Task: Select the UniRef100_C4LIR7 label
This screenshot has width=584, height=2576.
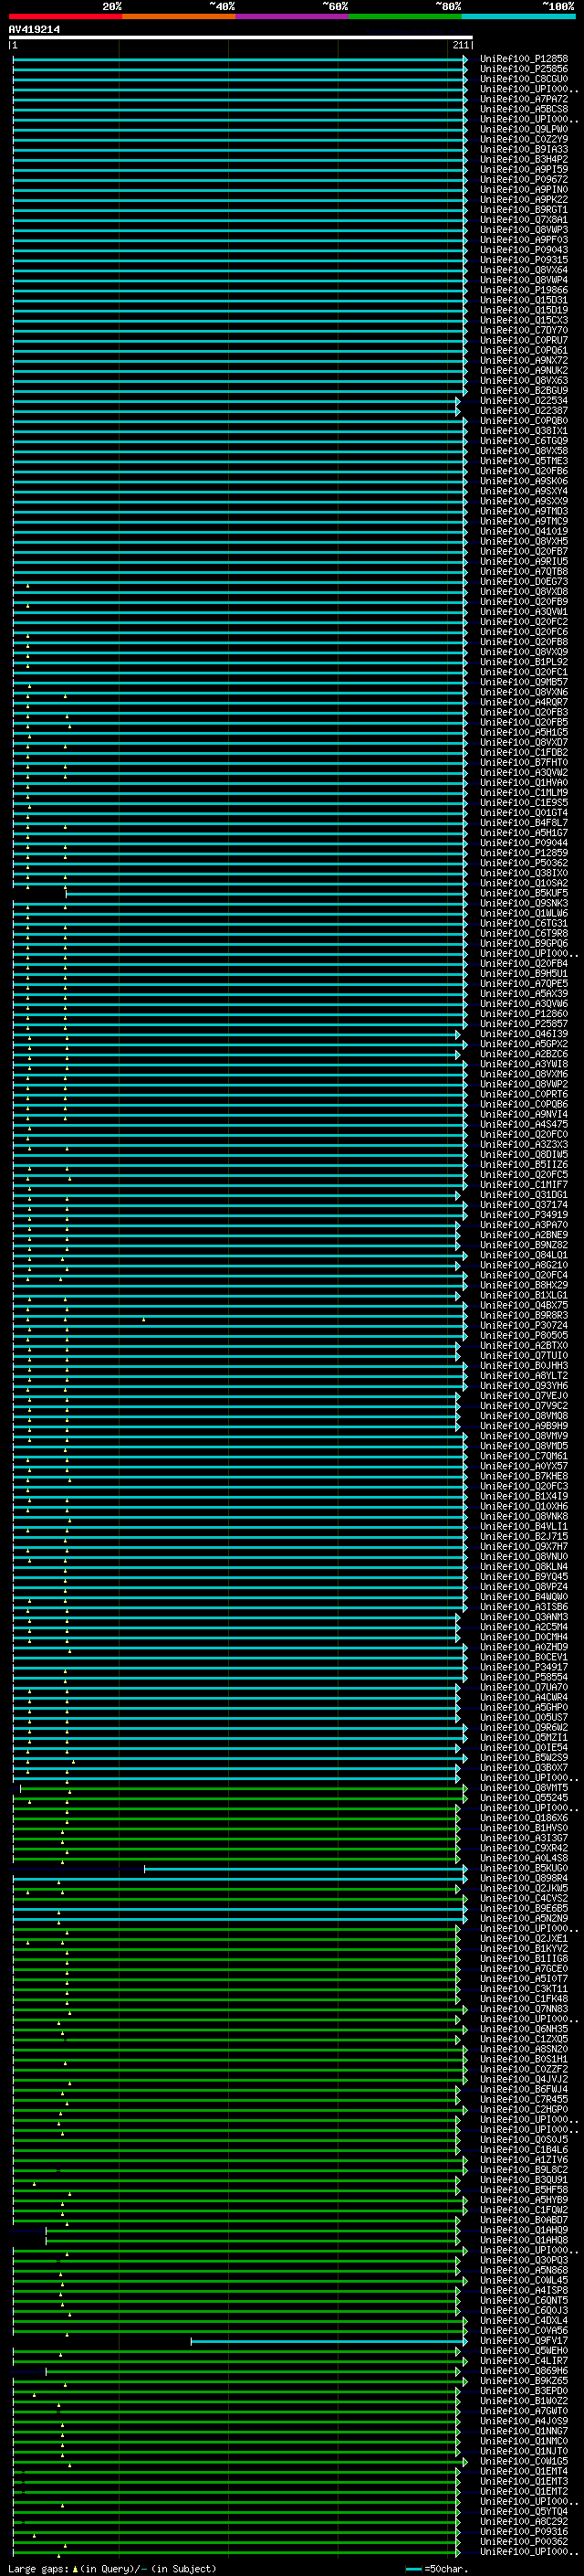Action: pos(524,2361)
